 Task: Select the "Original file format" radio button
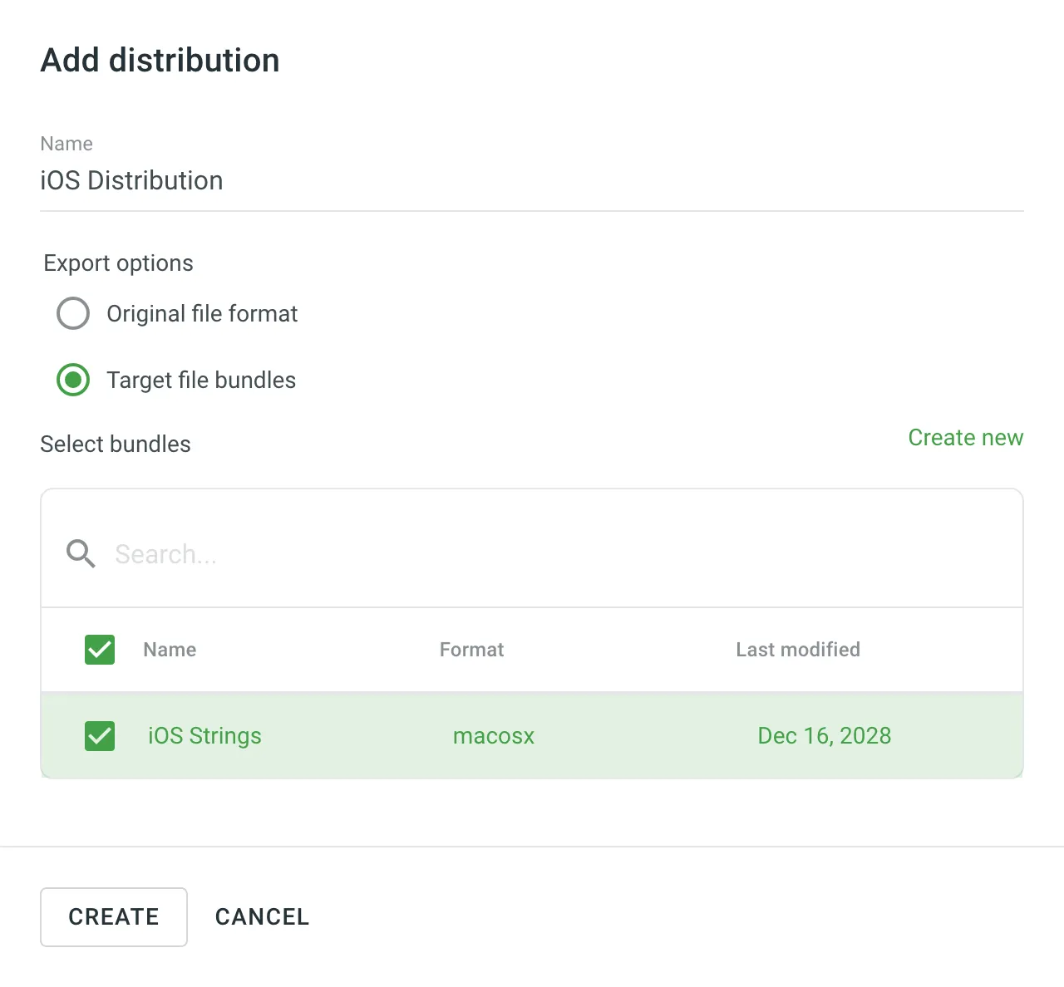tap(73, 313)
